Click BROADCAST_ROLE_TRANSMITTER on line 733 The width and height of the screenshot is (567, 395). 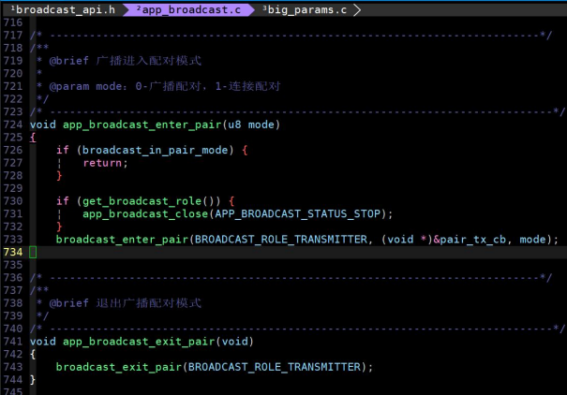pyautogui.click(x=281, y=240)
